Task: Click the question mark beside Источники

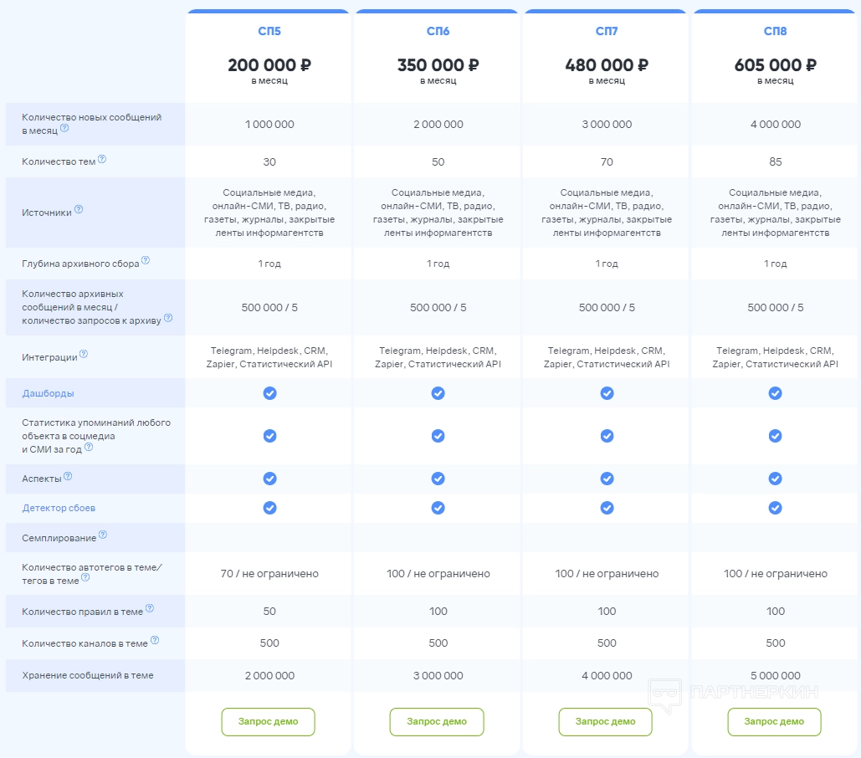Action: coord(79,209)
